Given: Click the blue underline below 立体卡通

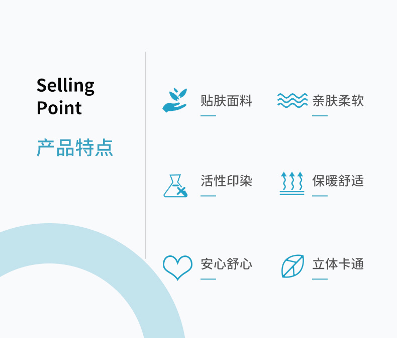Looking at the screenshot, I should point(320,279).
